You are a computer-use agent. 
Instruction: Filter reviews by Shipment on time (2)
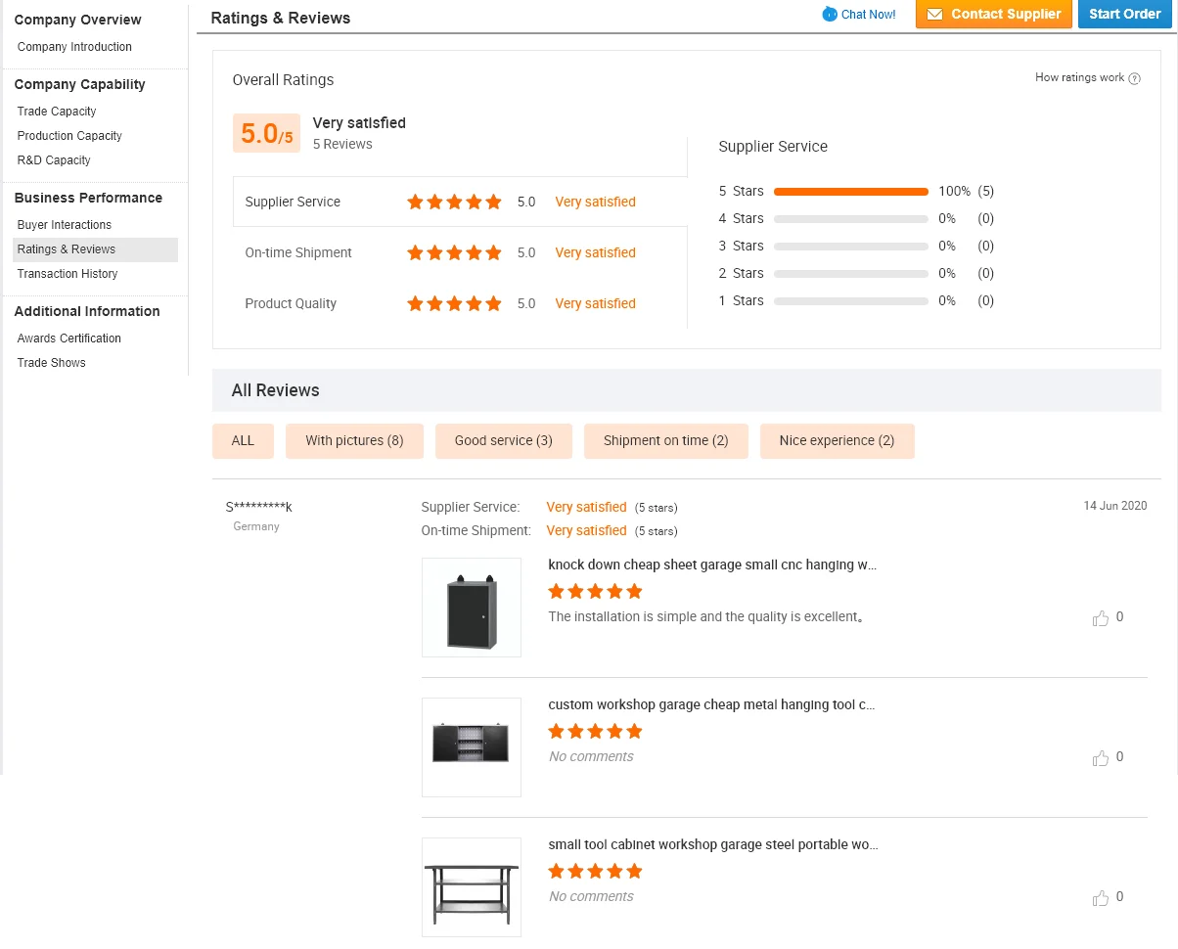click(x=665, y=441)
